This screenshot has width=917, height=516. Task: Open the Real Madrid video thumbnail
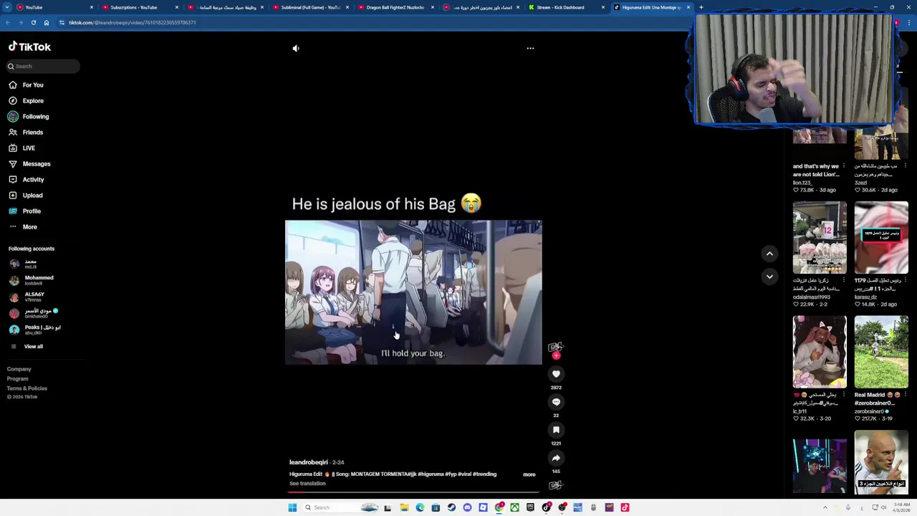coord(881,352)
